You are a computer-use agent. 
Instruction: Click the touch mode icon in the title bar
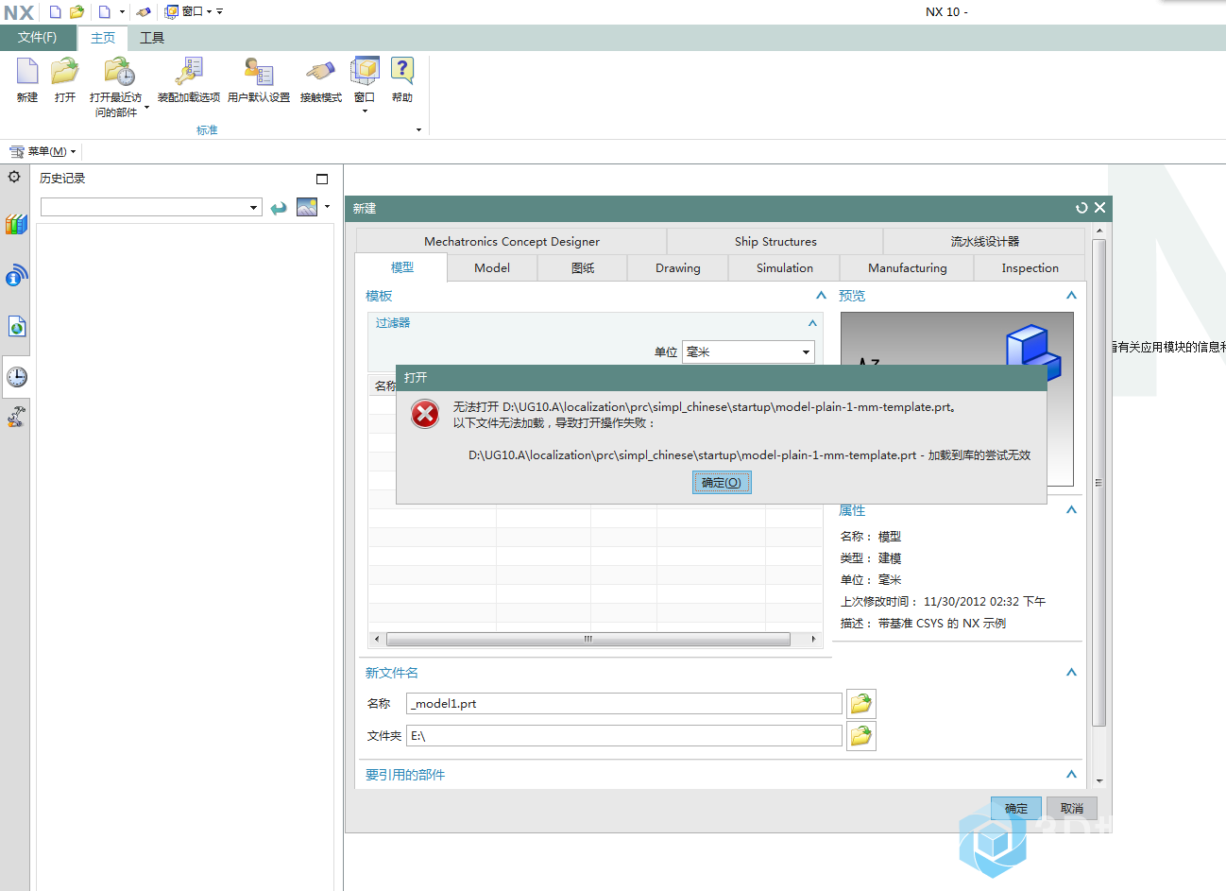point(144,11)
